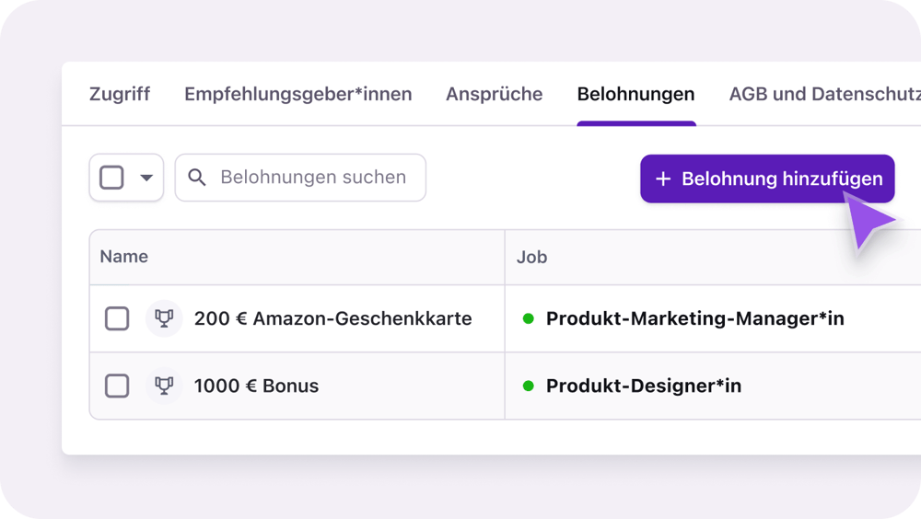The image size is (921, 519).
Task: Open the Produkt-Marketing-Manager*in job link
Action: (x=694, y=318)
